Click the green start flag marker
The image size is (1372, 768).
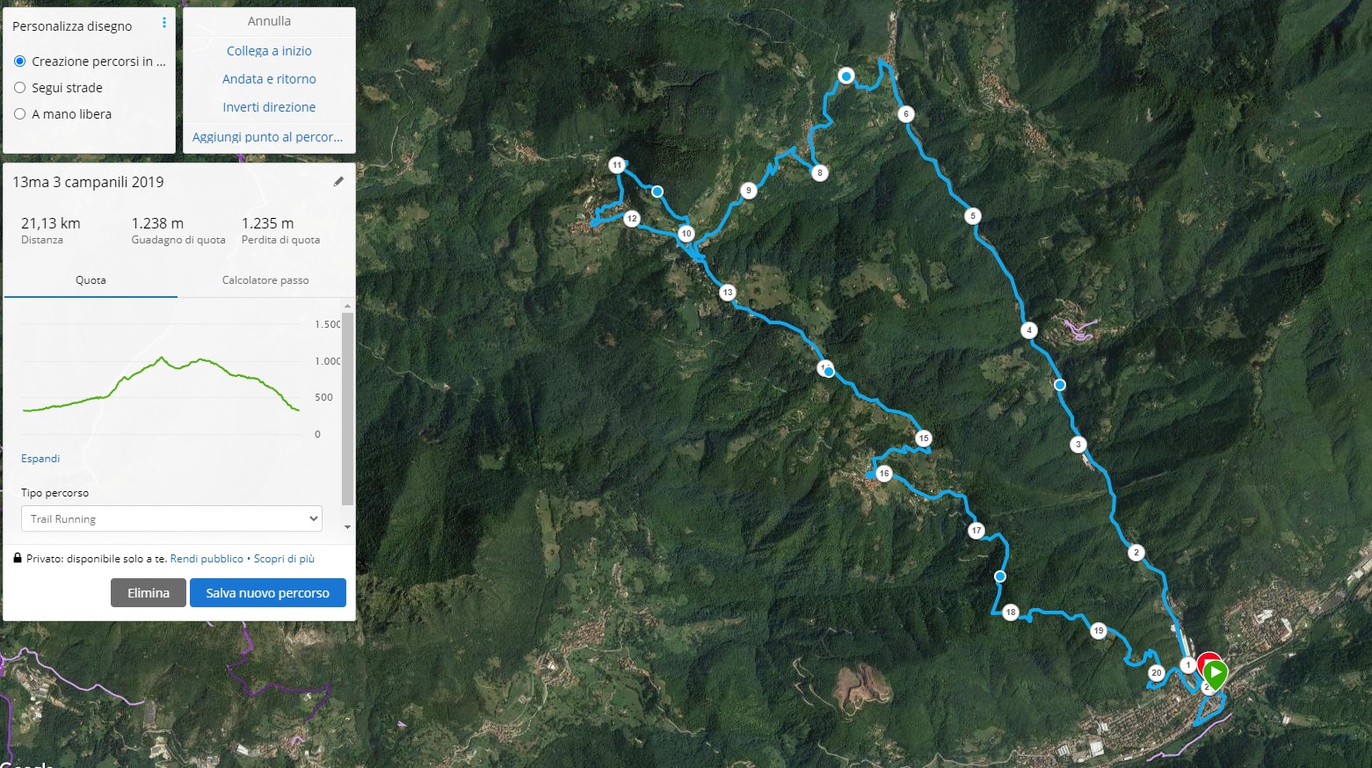(1216, 675)
